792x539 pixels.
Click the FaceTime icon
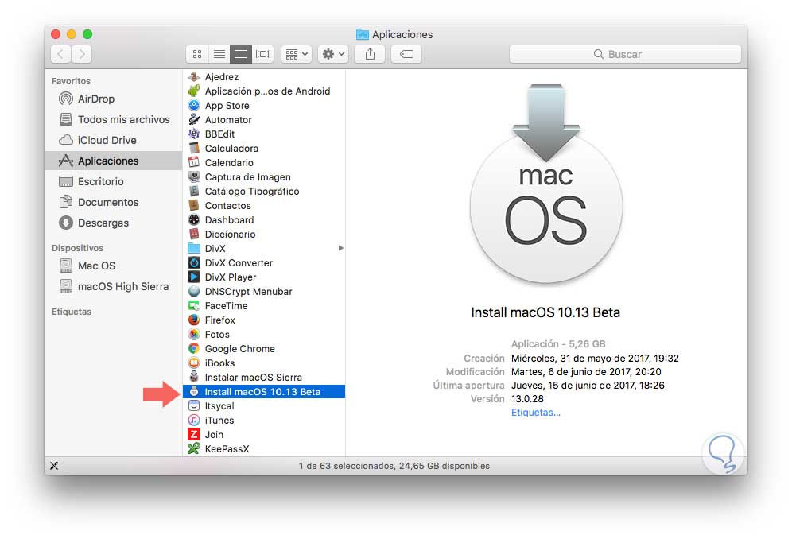point(194,305)
